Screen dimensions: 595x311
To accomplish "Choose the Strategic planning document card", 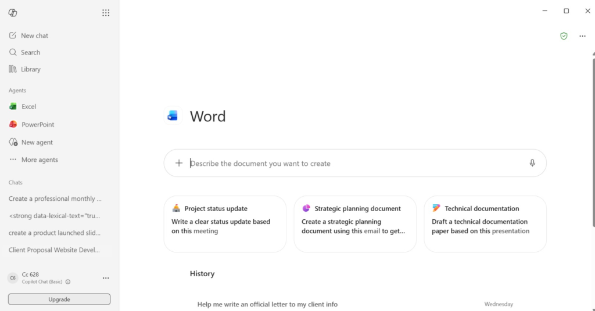I will [355, 224].
